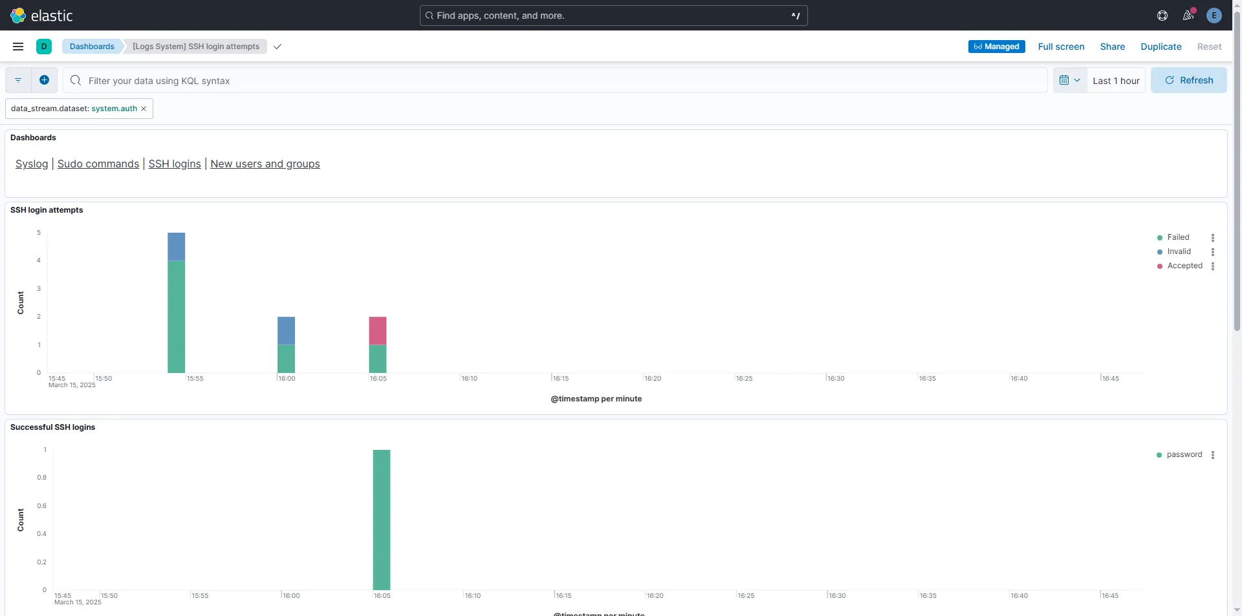Go to Dashboards breadcrumb
The width and height of the screenshot is (1242, 616).
pyautogui.click(x=92, y=47)
